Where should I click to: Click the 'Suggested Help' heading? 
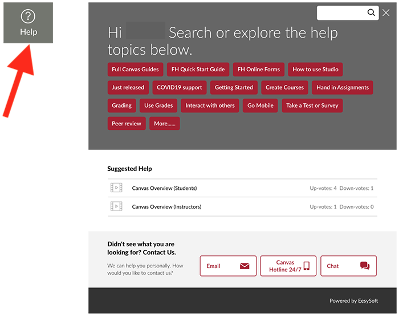[129, 169]
